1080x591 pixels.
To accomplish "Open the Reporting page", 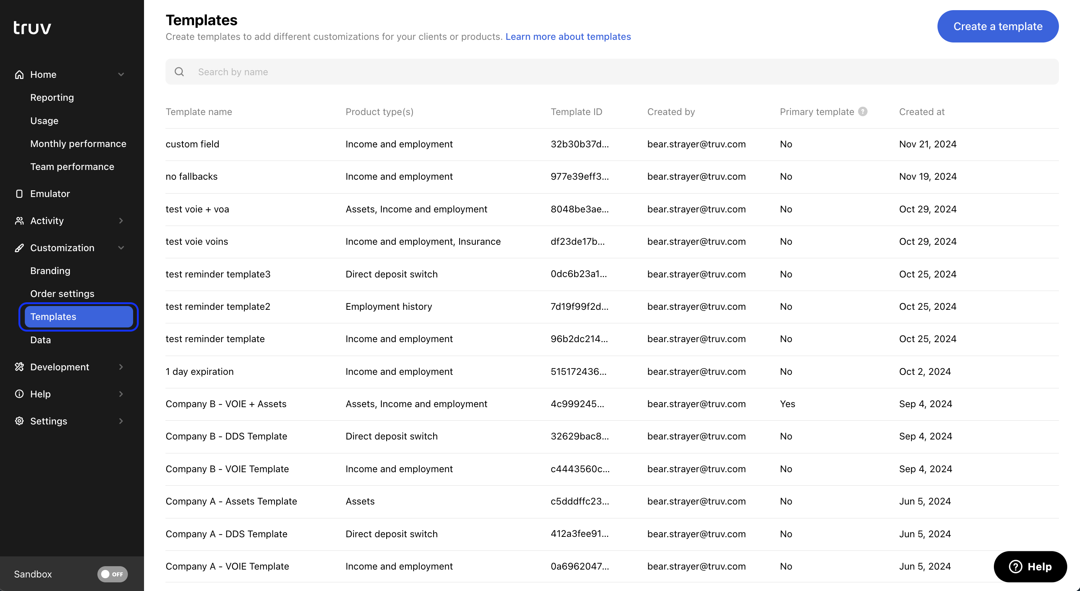I will click(52, 98).
